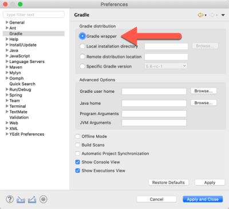Open the Help contents question mark icon
The image size is (229, 209).
[x=10, y=199]
